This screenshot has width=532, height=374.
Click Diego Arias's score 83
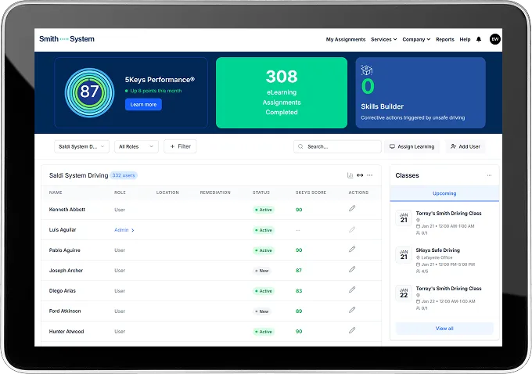(299, 291)
